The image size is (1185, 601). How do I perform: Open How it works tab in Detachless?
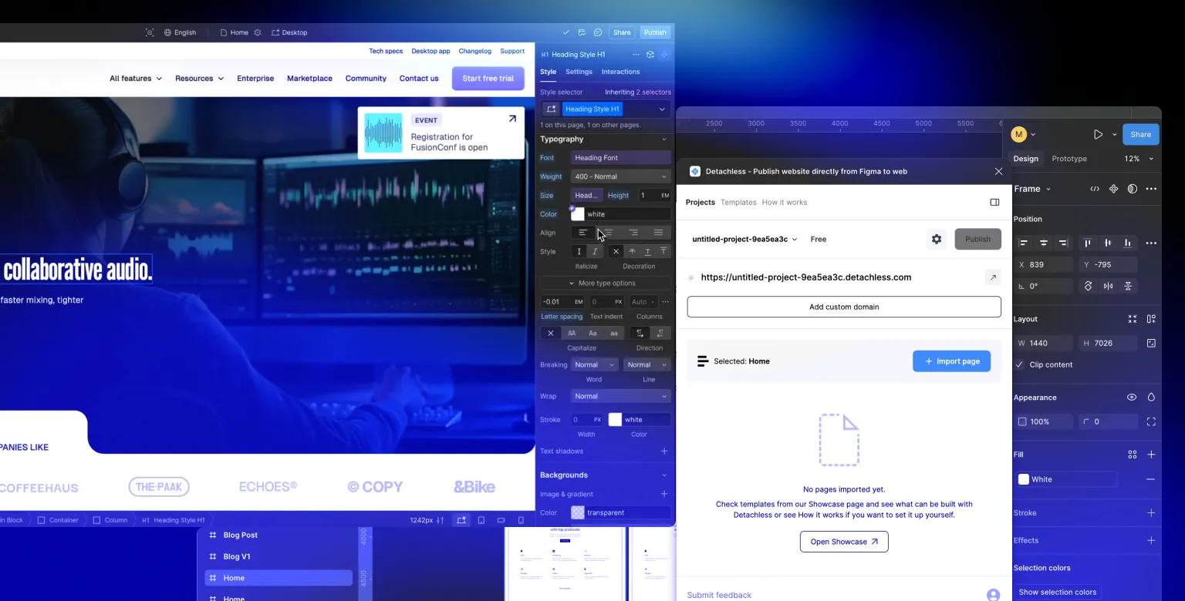point(784,202)
